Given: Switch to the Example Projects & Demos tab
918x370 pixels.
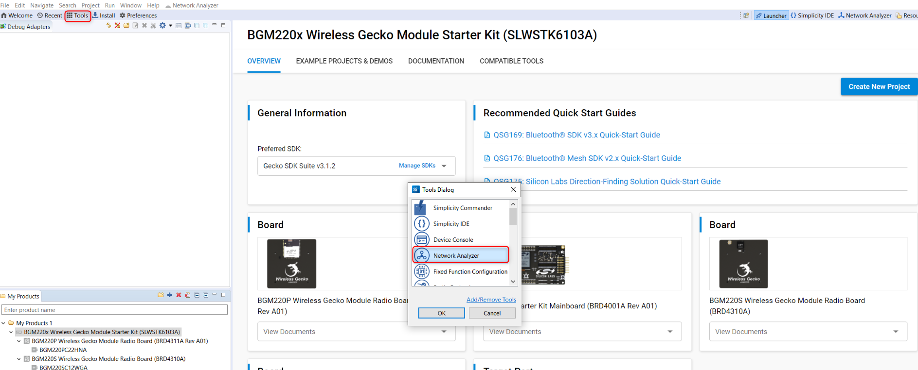Looking at the screenshot, I should pos(344,61).
